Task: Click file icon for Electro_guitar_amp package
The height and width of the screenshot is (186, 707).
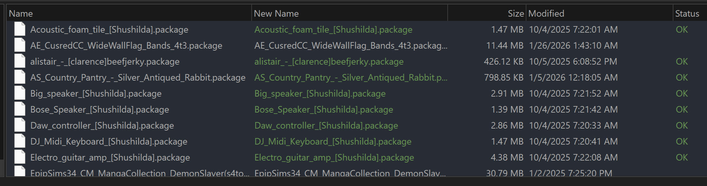Action: (20, 157)
